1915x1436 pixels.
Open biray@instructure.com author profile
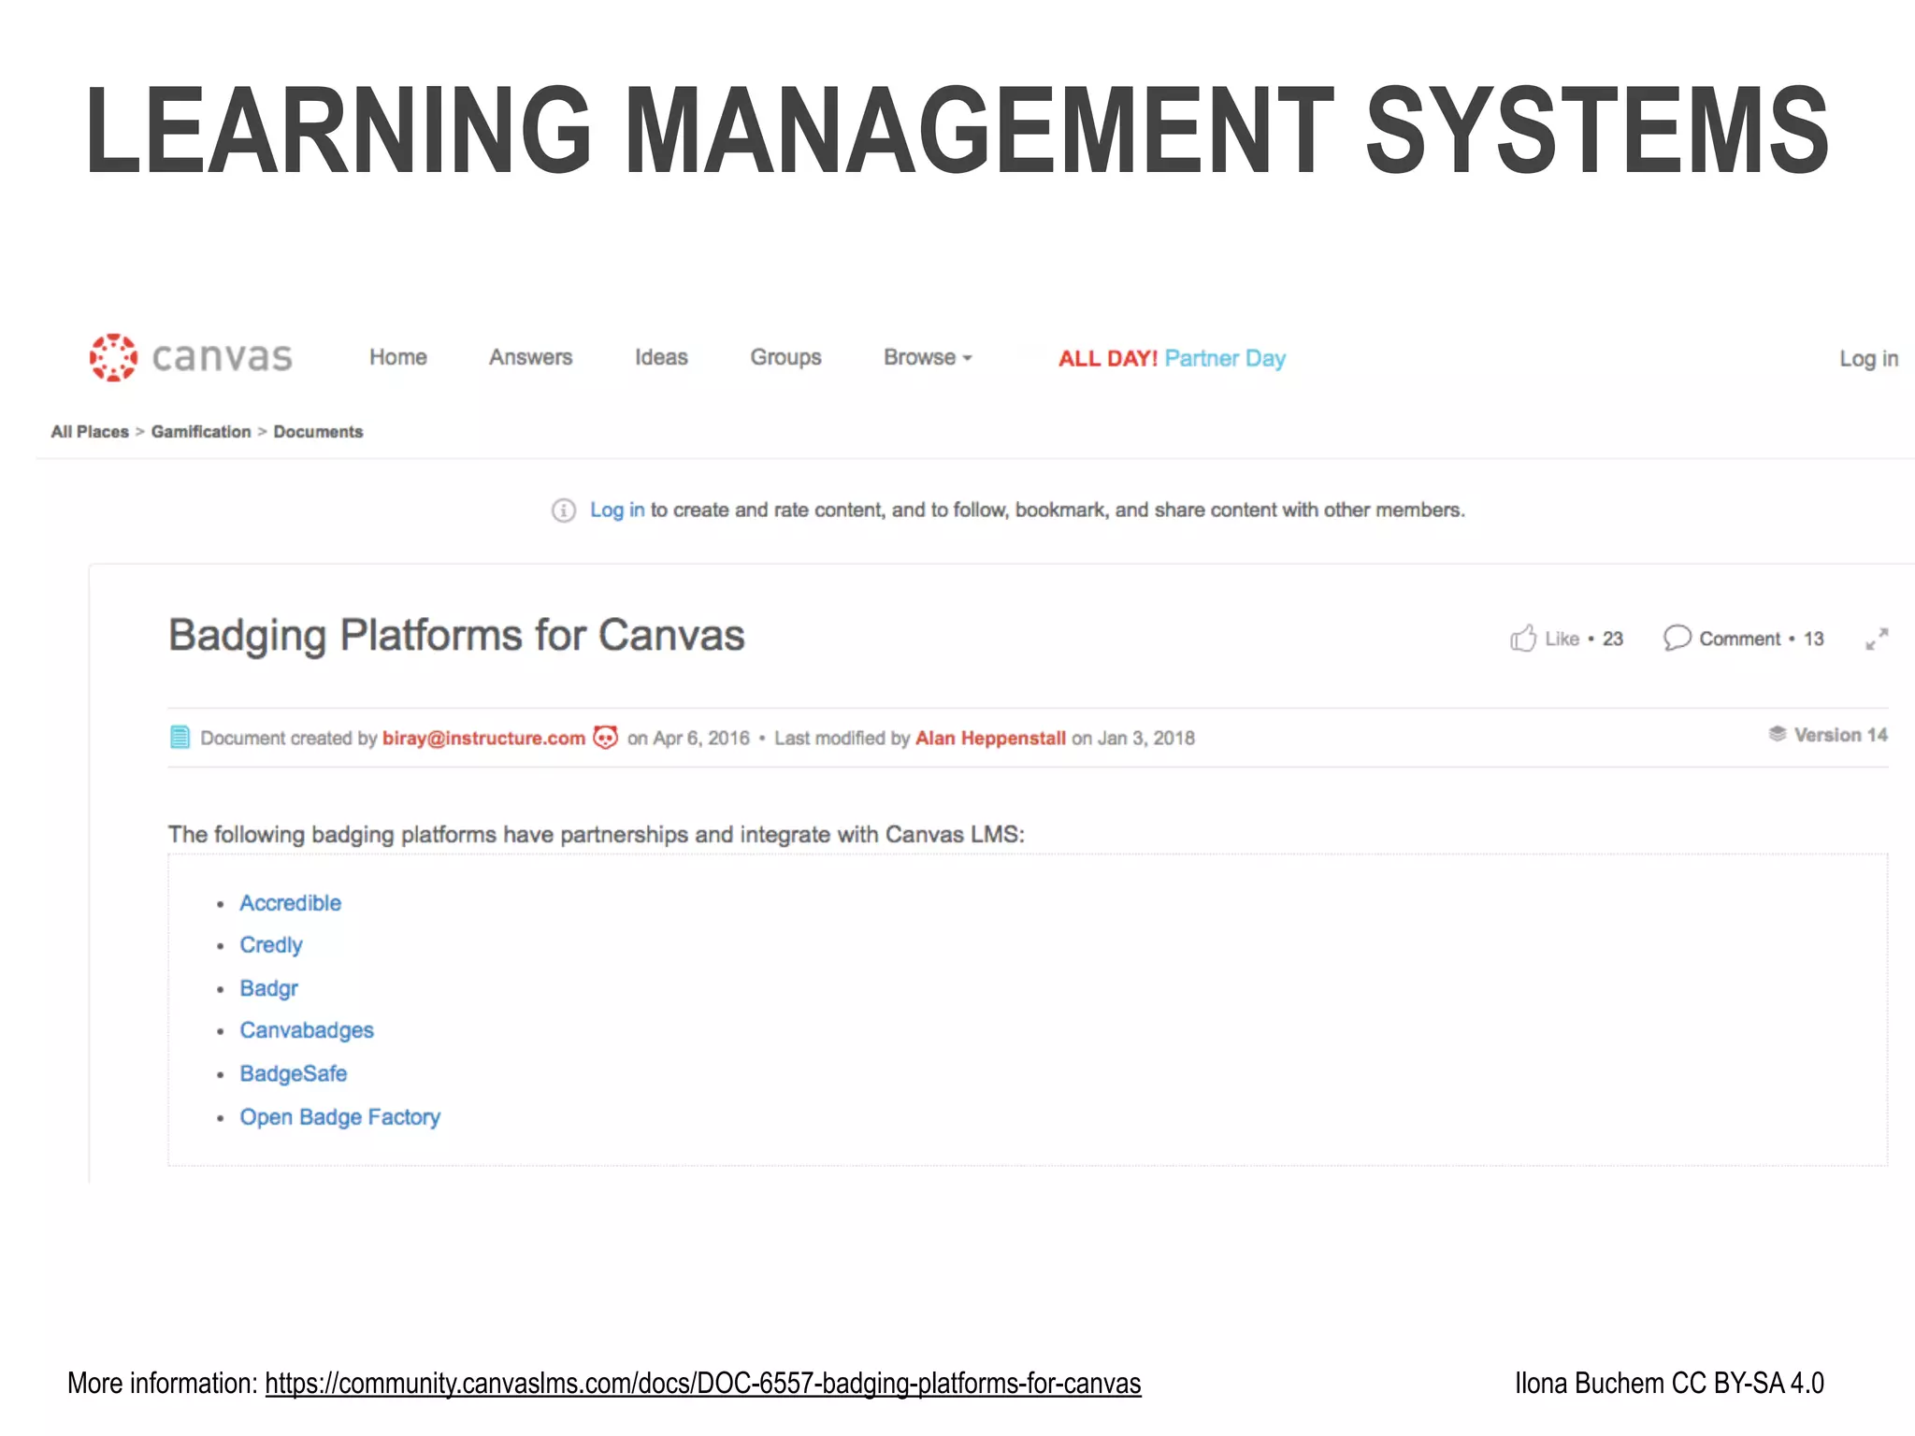point(483,738)
